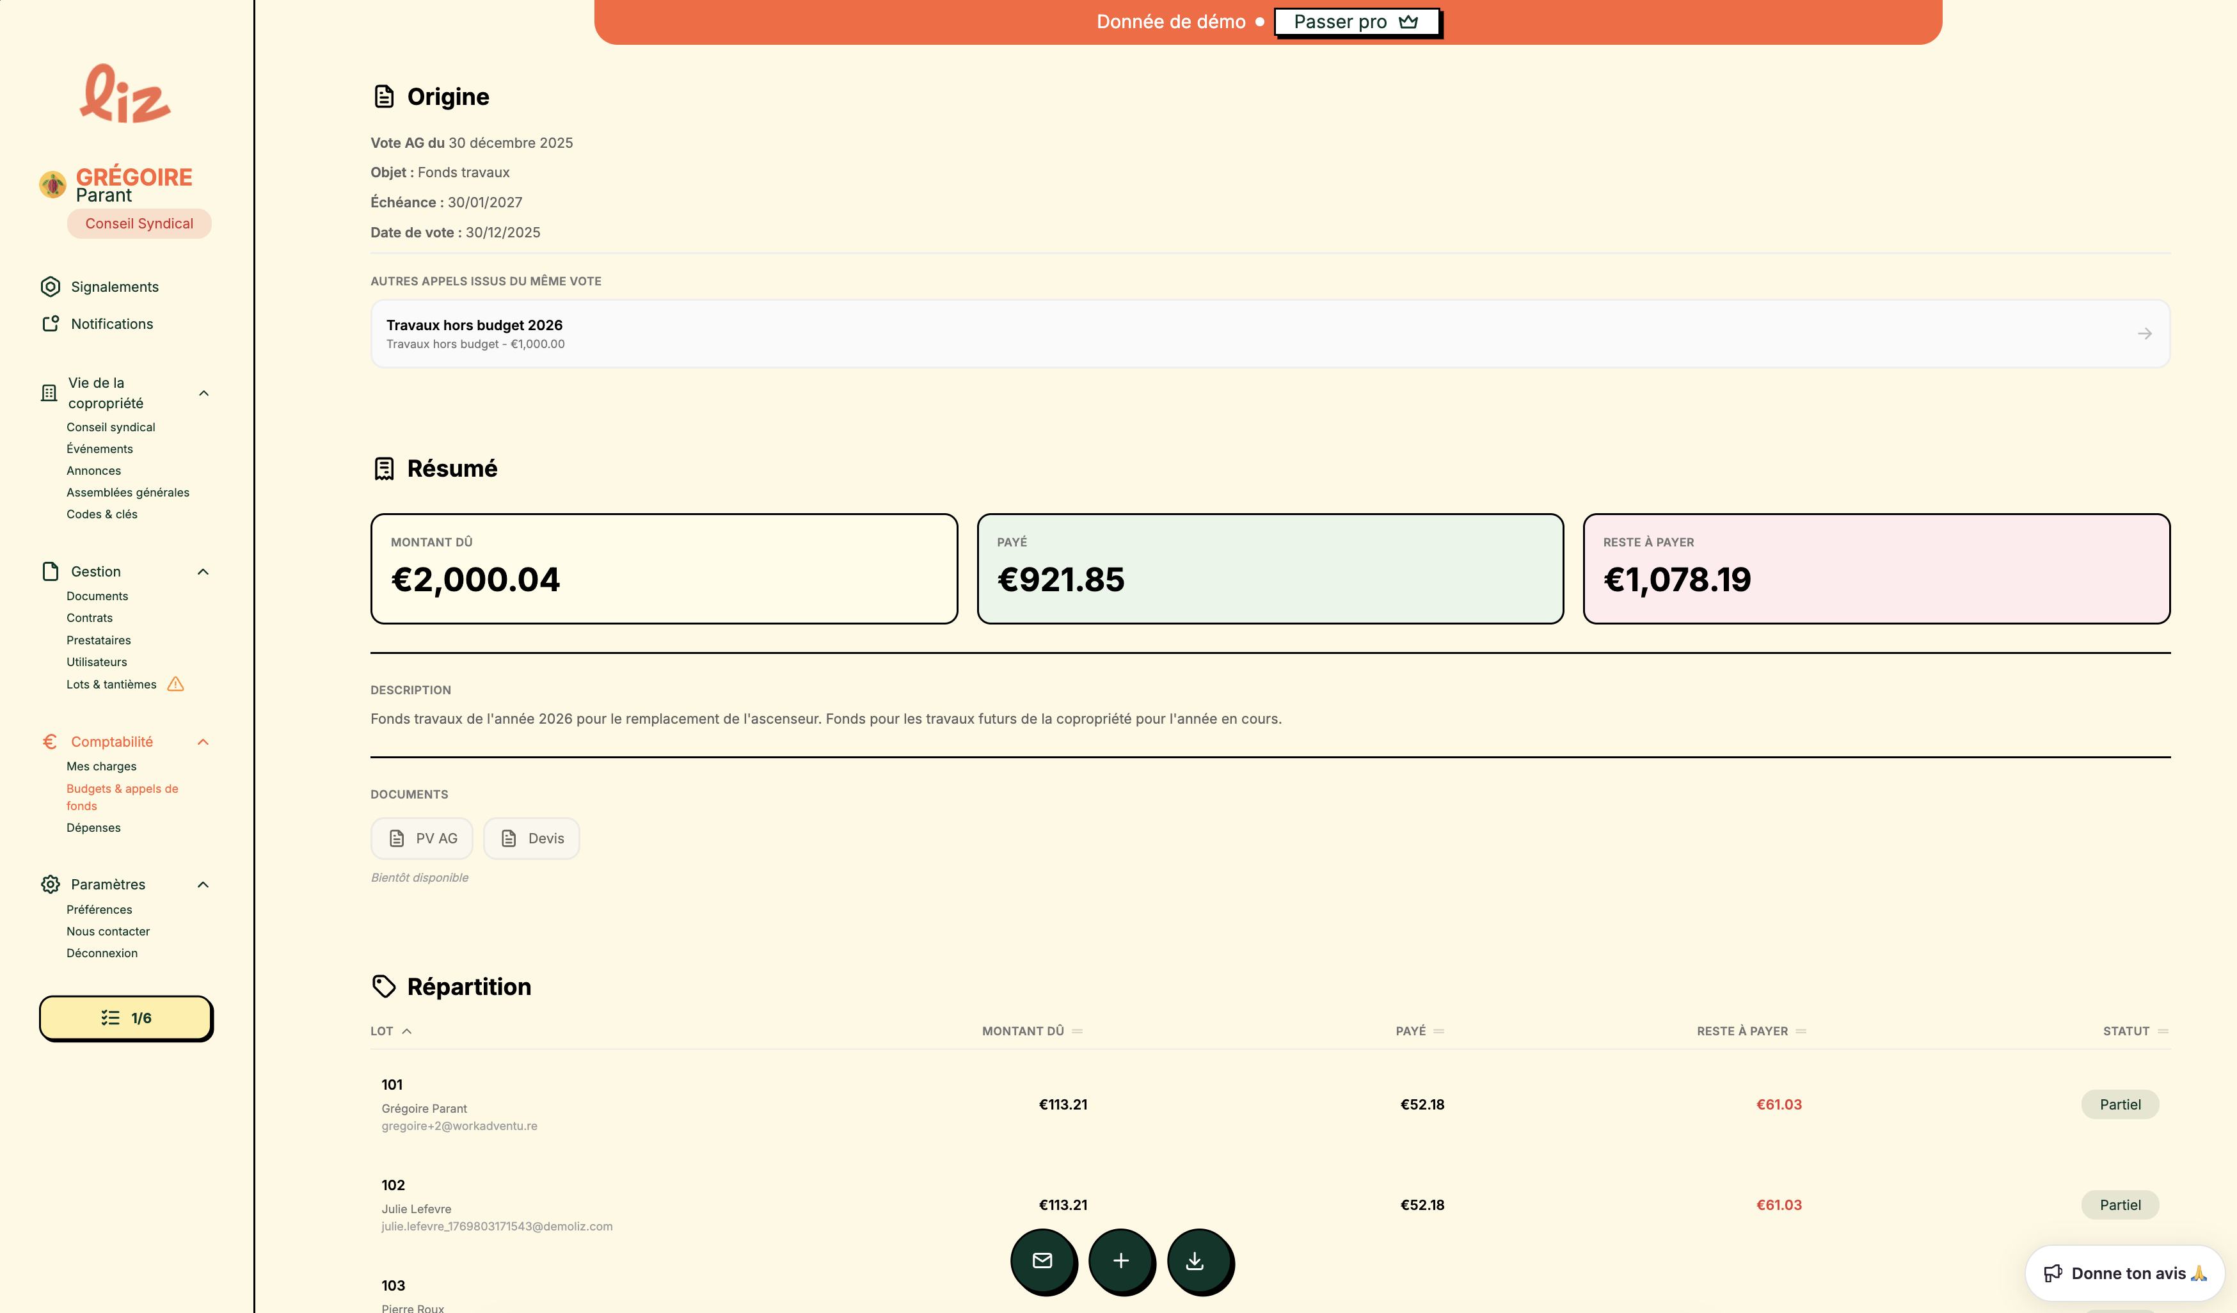Click the Notifications icon in sidebar
2237x1313 pixels.
(x=51, y=324)
